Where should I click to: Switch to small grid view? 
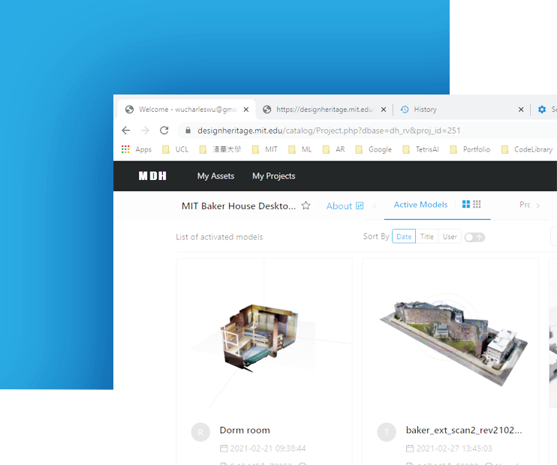(x=477, y=205)
